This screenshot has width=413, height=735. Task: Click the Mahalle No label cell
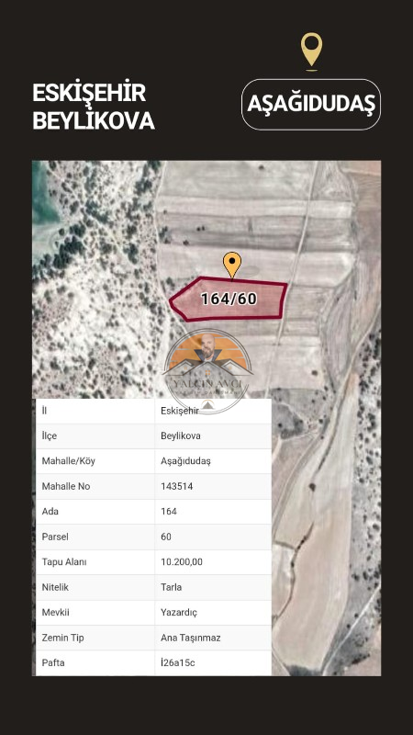[95, 487]
